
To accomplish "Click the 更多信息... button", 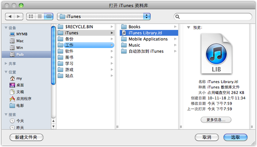I will tap(216, 120).
